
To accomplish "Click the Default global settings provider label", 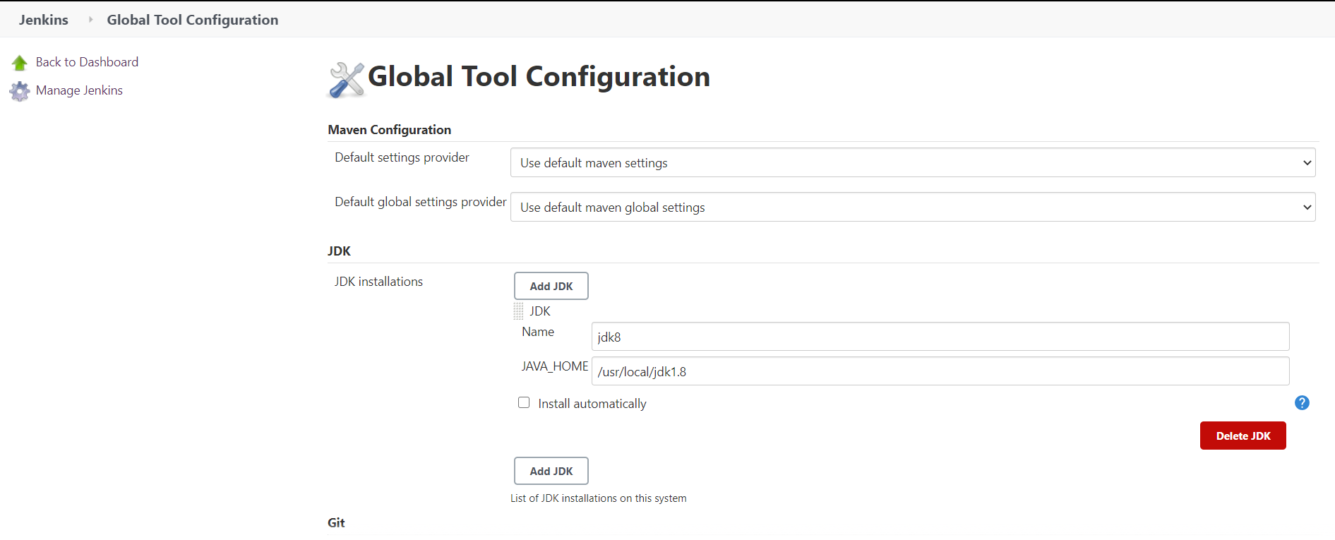I will coord(421,202).
